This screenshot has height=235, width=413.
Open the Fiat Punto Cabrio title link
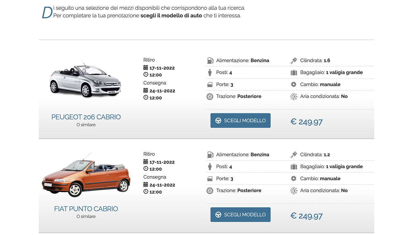tap(86, 209)
